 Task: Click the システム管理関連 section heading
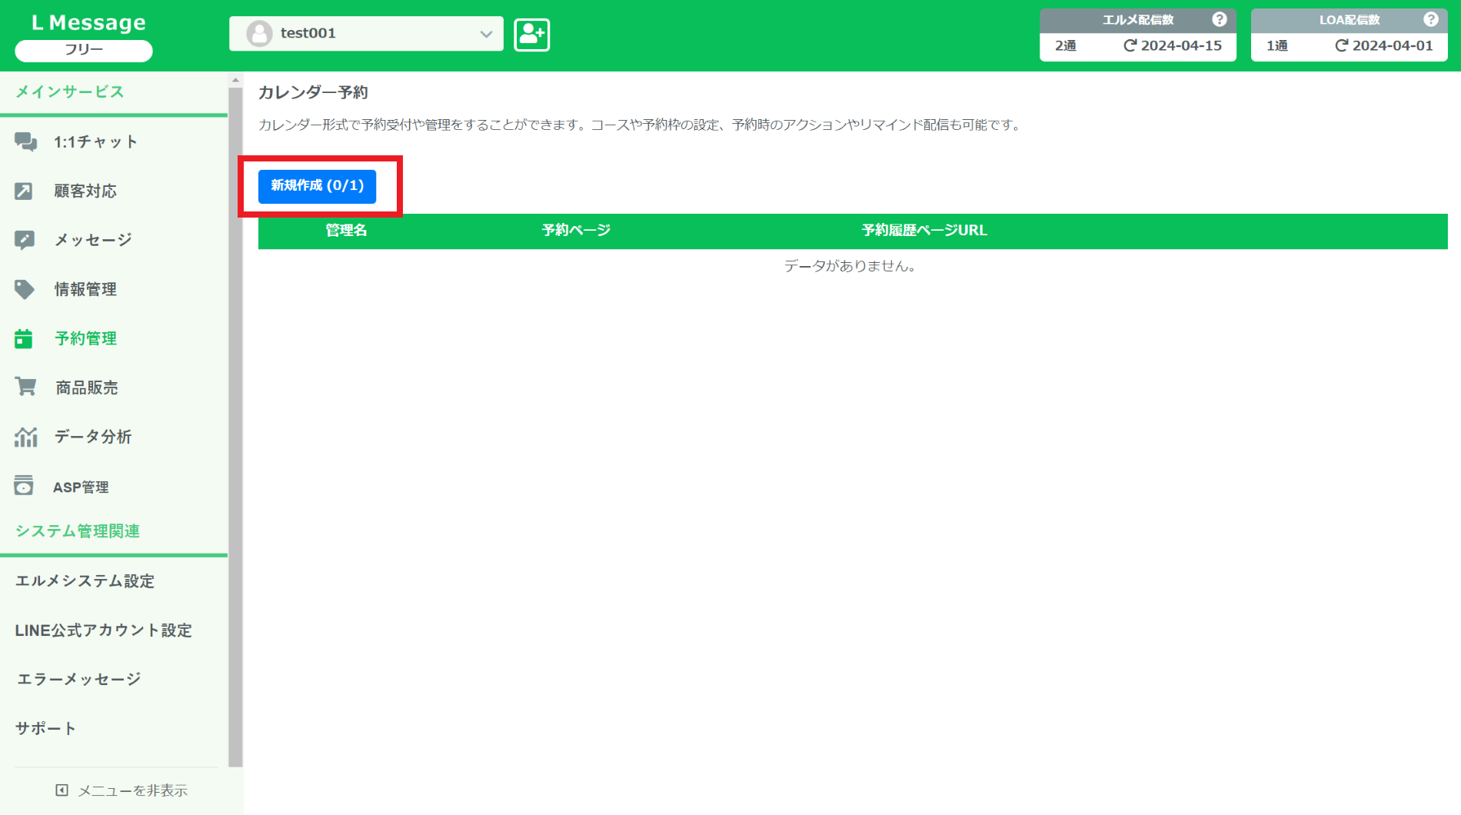(x=78, y=531)
